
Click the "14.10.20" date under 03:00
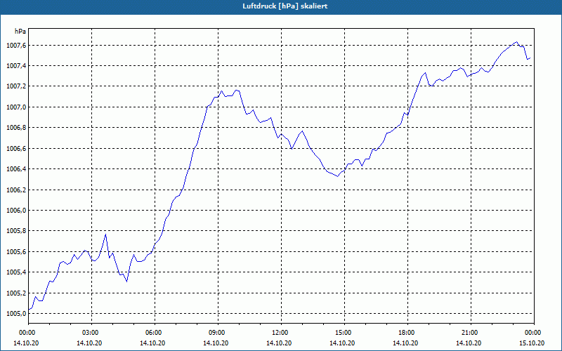point(89,343)
